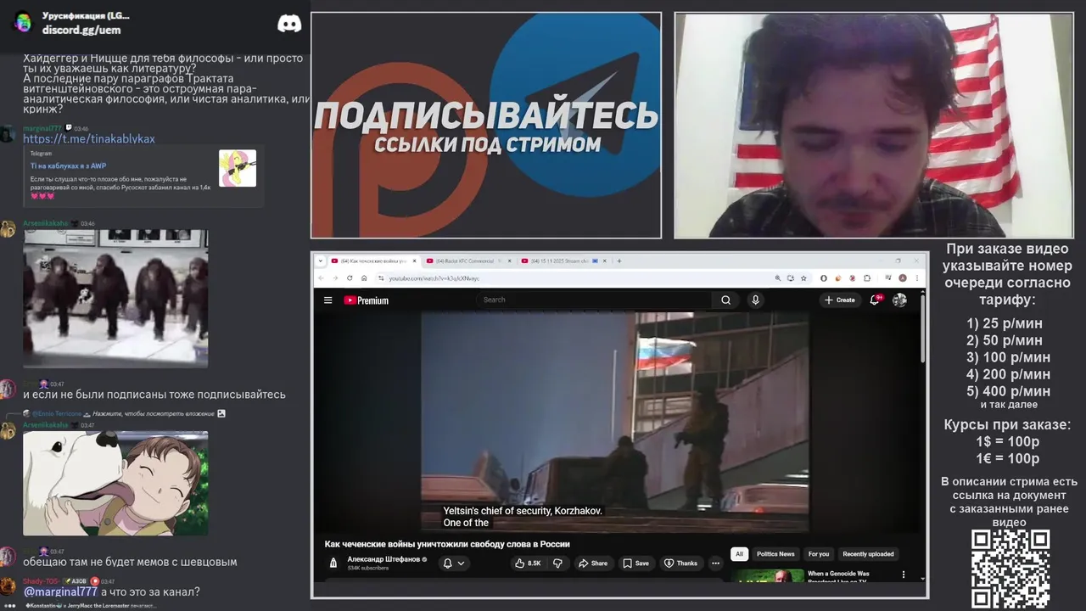Viewport: 1086px width, 611px height.
Task: Click the browser back arrow
Action: point(321,278)
